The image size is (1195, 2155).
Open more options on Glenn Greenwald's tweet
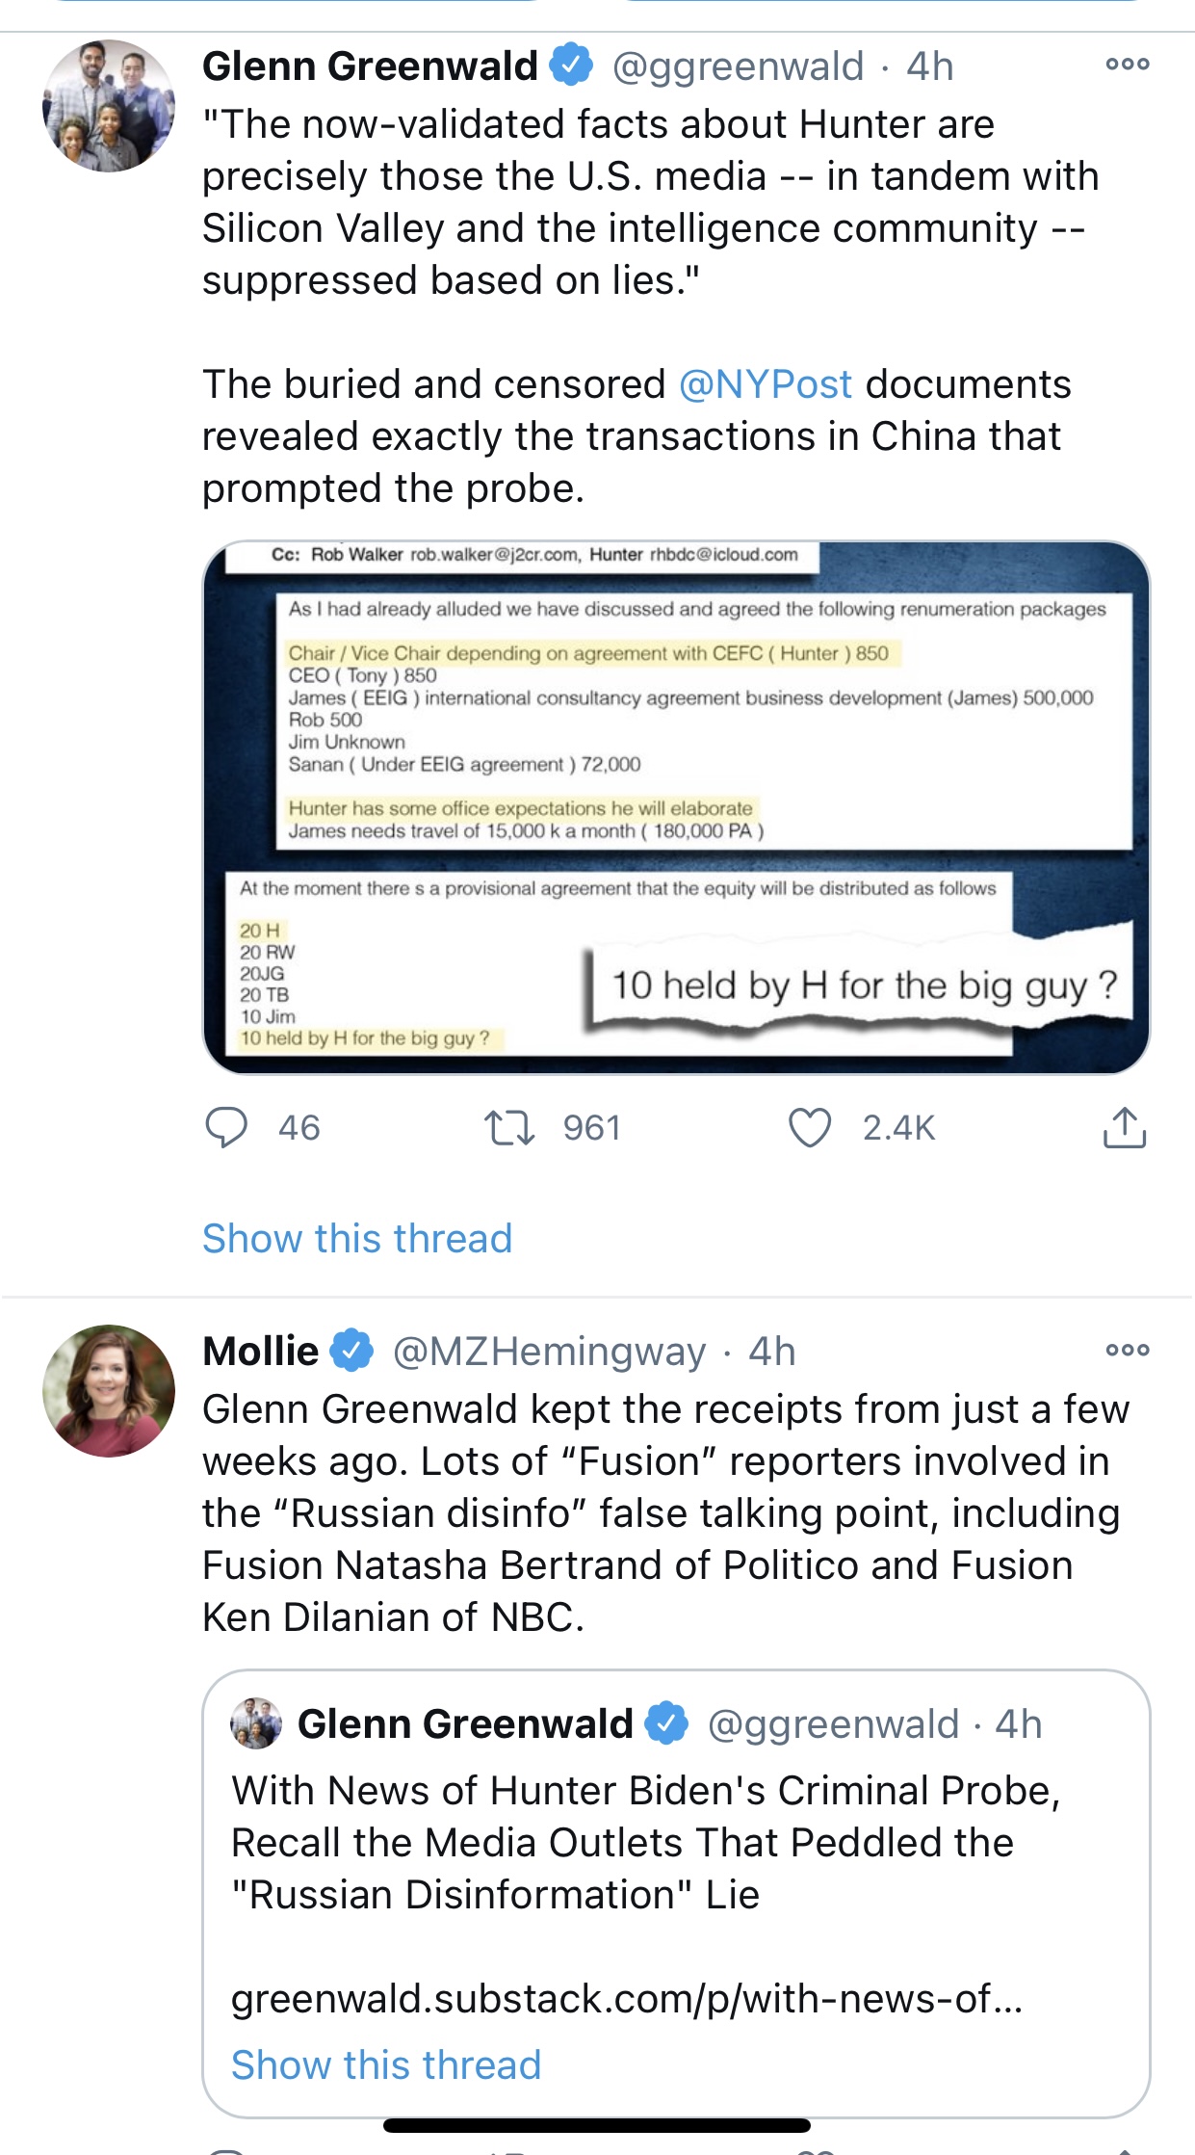1127,65
